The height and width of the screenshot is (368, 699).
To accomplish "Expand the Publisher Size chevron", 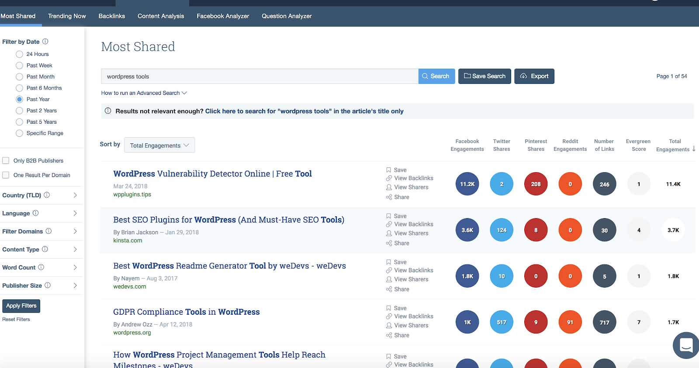I will [75, 285].
